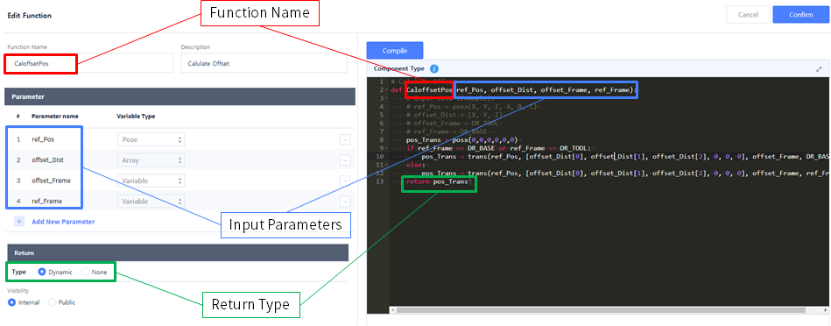This screenshot has width=831, height=326.
Task: Remove the ref_Pos parameter row
Action: coord(345,140)
